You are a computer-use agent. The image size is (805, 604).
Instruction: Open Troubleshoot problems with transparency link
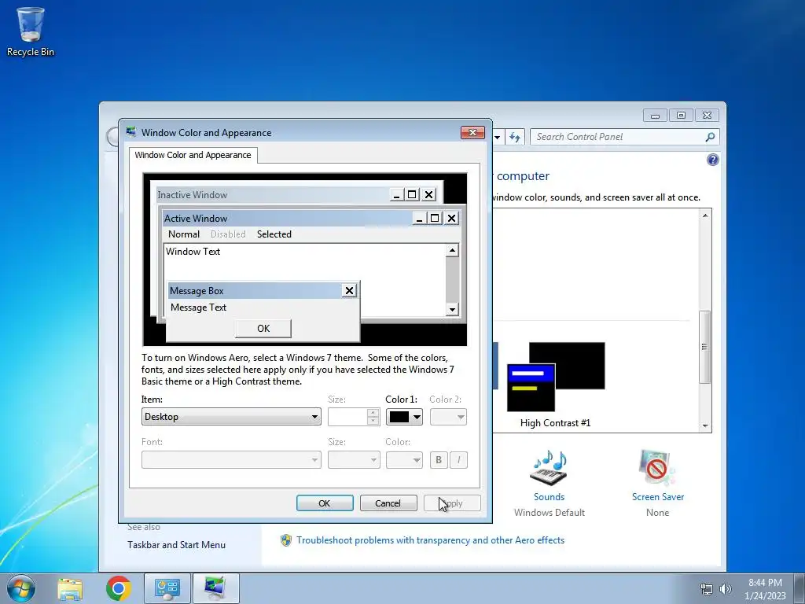(430, 540)
